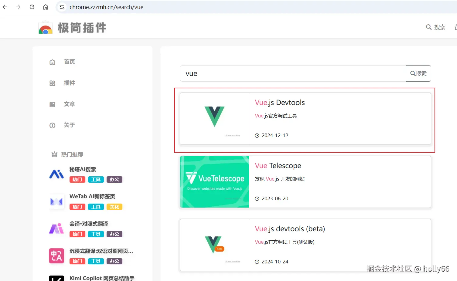457x281 pixels.
Task: Open the site information icon in the address bar
Action: click(x=62, y=7)
